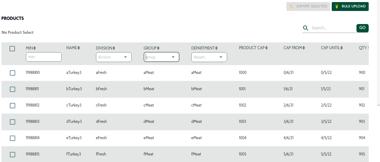
Task: Click the eFresh division cell
Action: click(x=101, y=138)
